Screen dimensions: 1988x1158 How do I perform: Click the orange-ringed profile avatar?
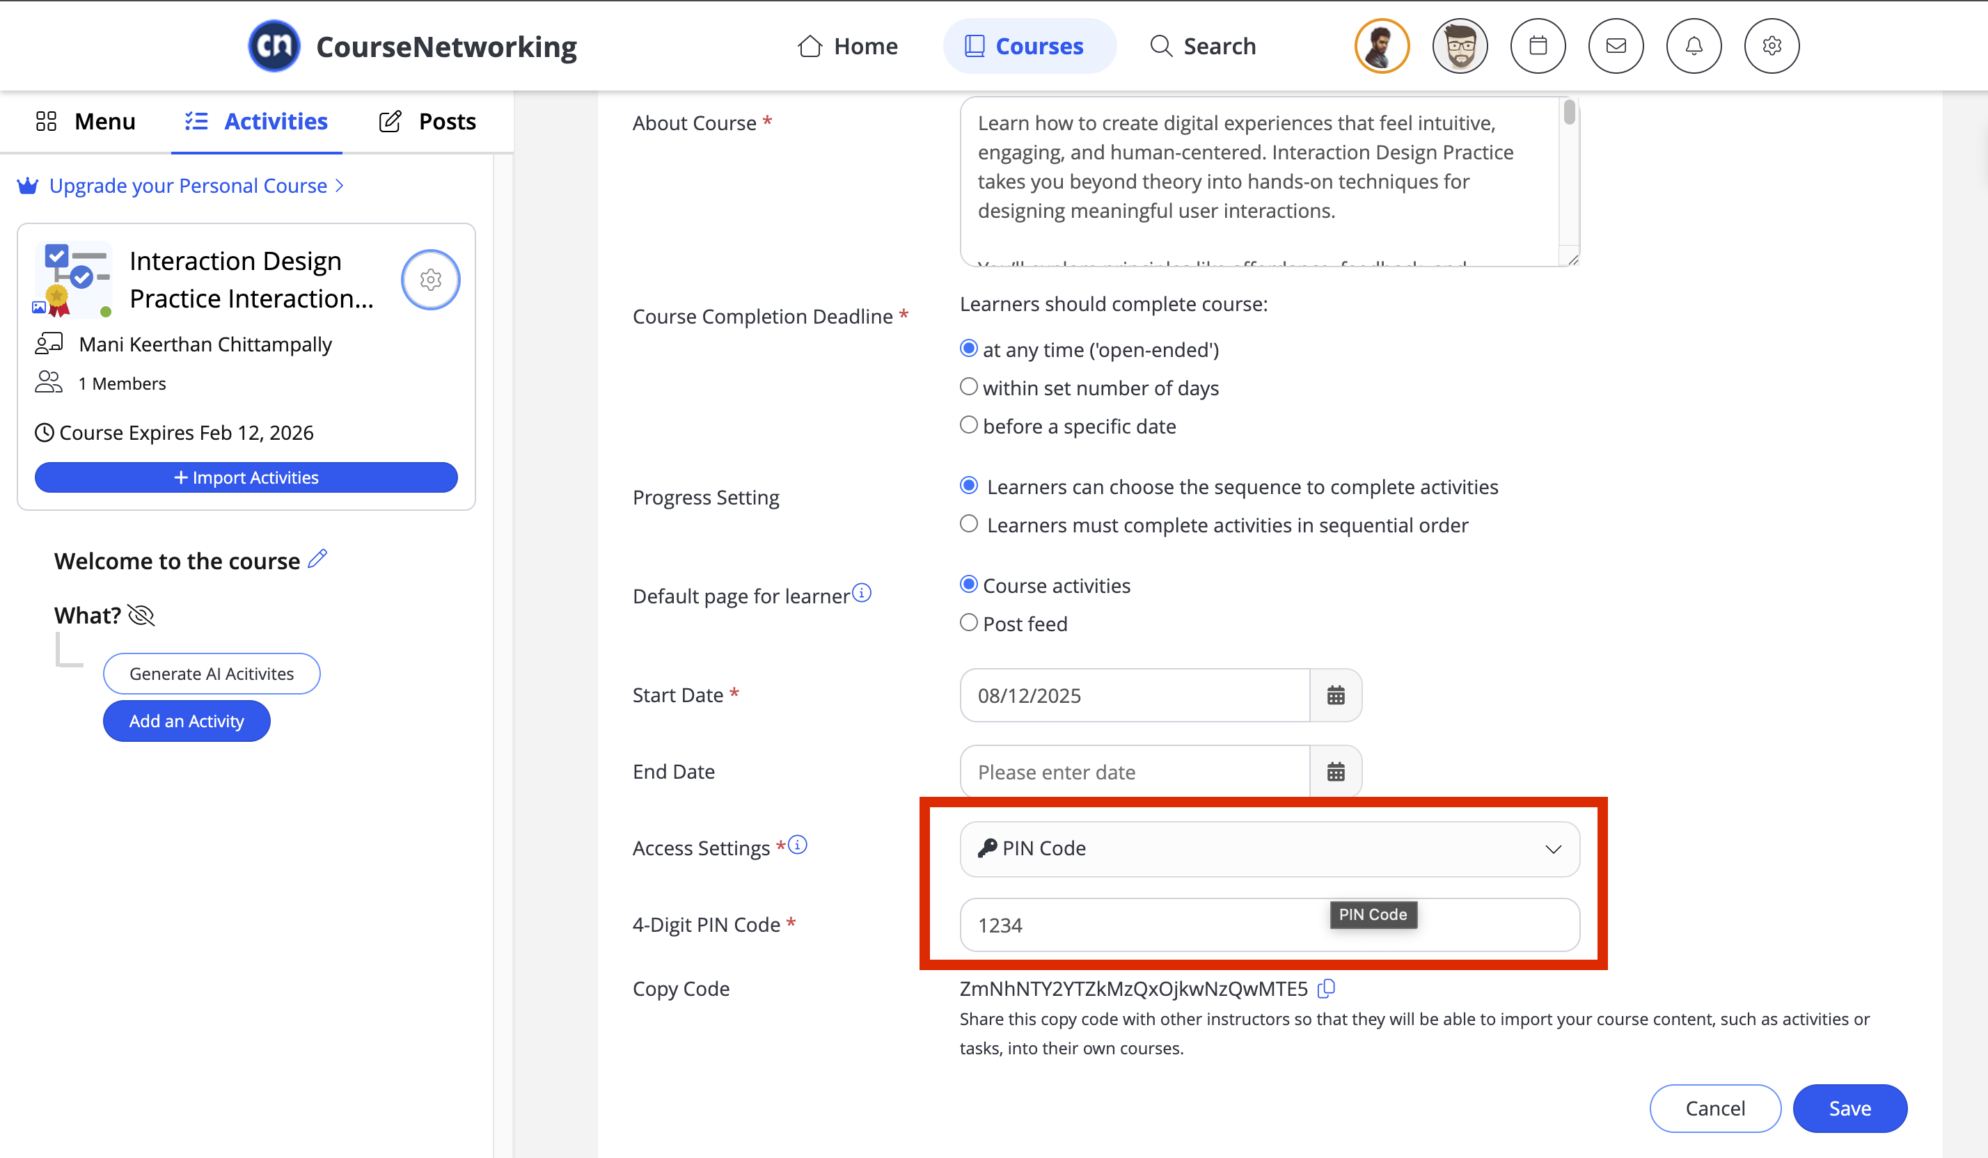[1382, 46]
